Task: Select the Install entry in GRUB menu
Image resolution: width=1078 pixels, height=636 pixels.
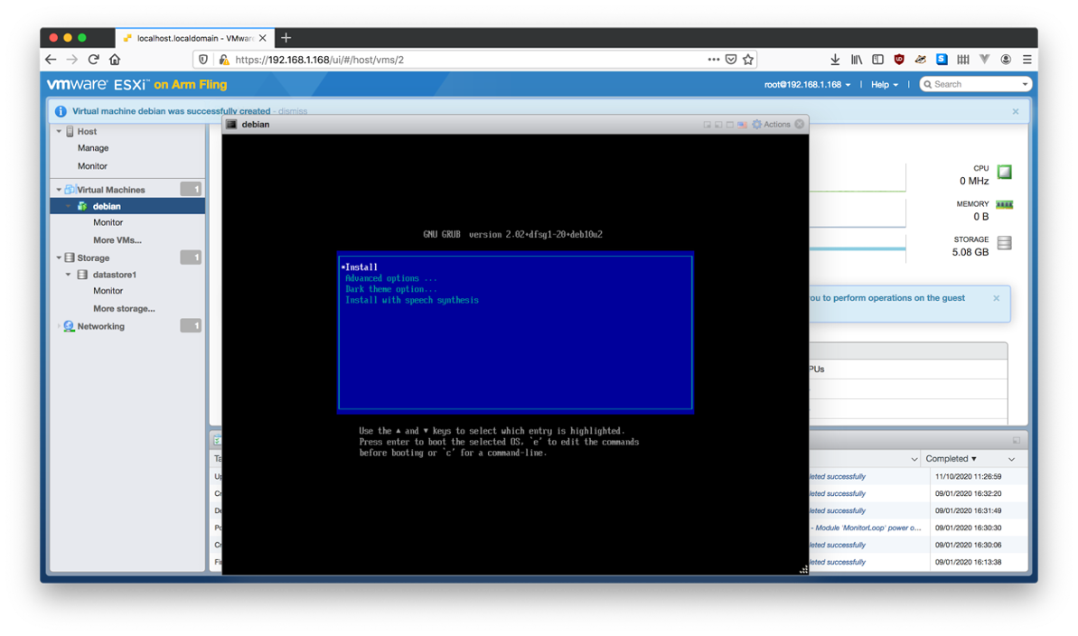Action: coord(361,267)
